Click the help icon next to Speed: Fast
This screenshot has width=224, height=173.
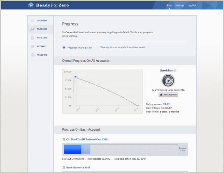(175, 70)
